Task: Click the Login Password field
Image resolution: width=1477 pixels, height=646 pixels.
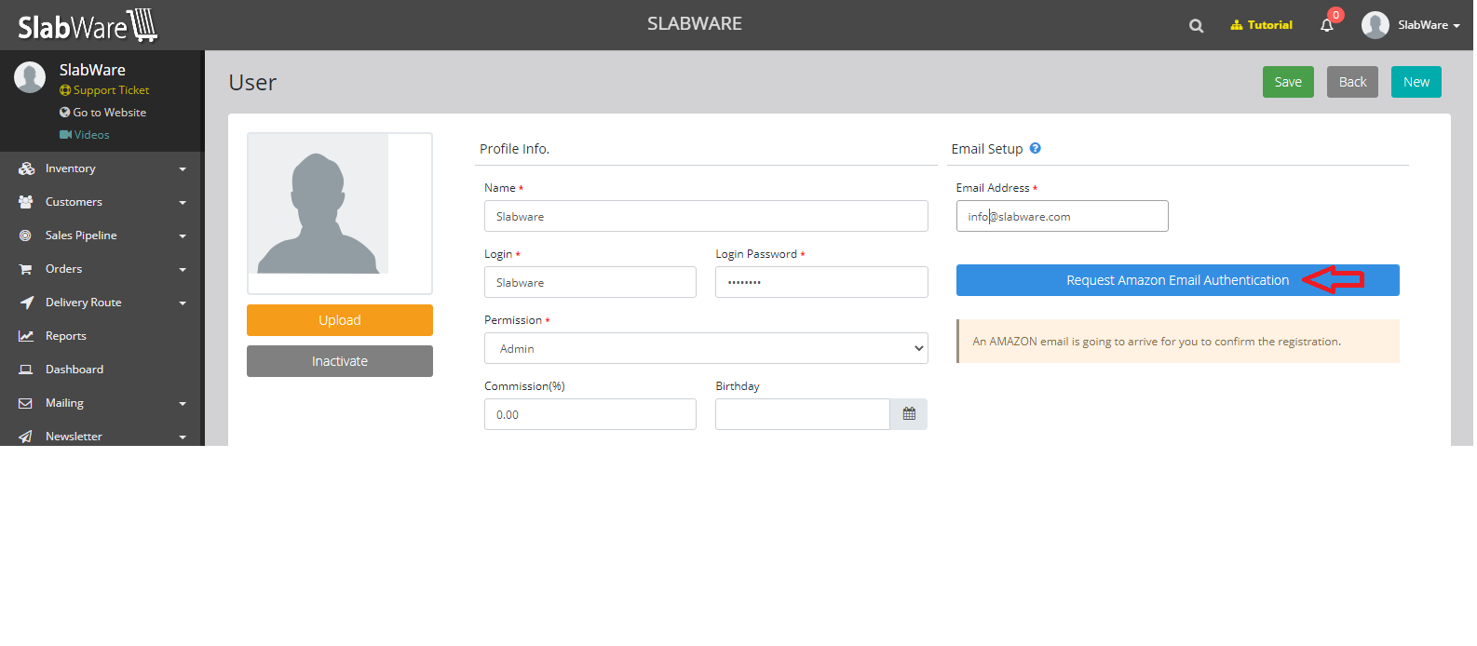Action: tap(821, 282)
